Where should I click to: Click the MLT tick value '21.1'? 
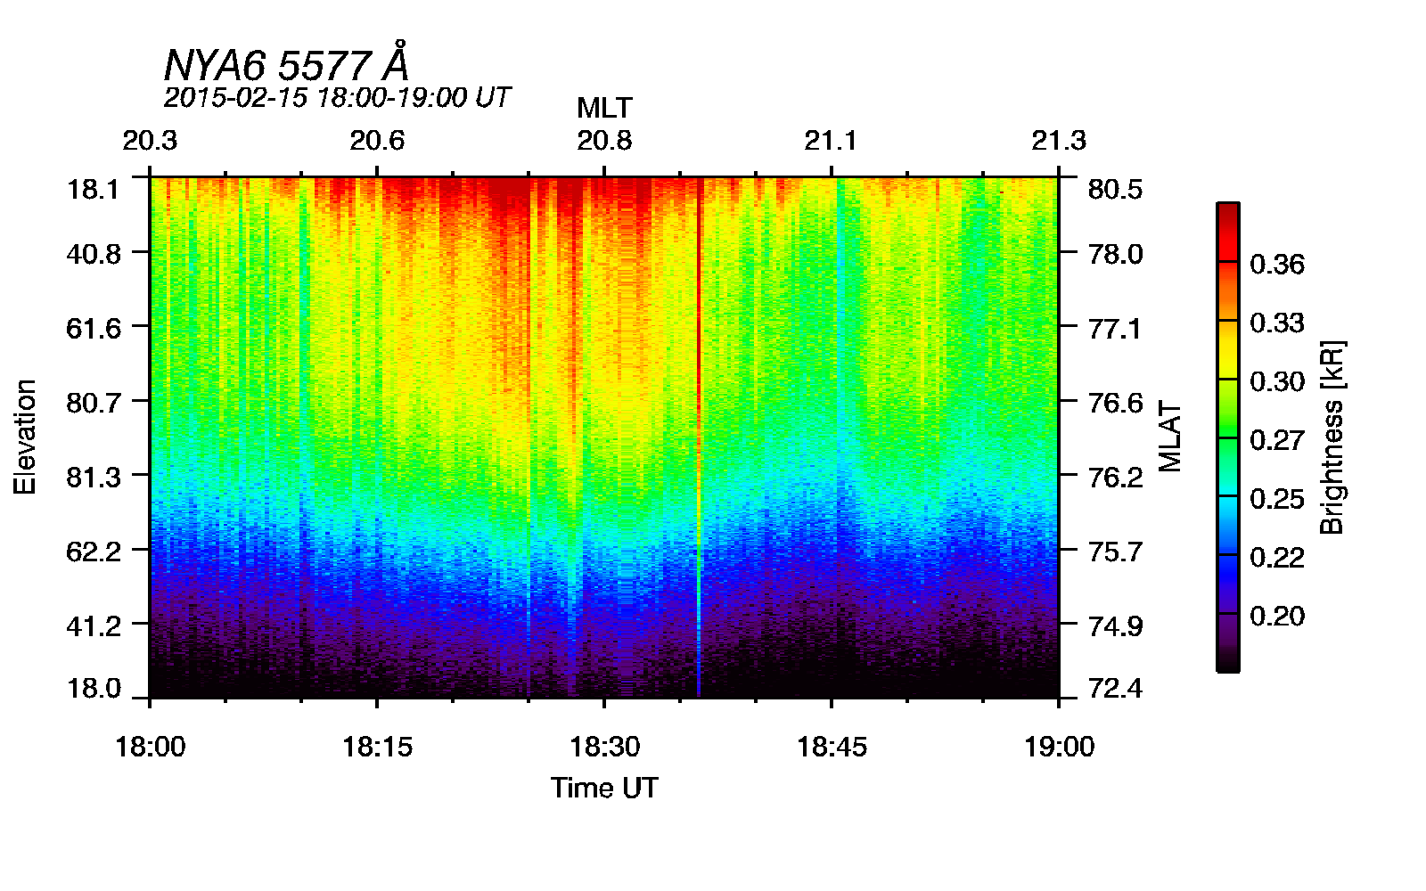click(x=831, y=141)
